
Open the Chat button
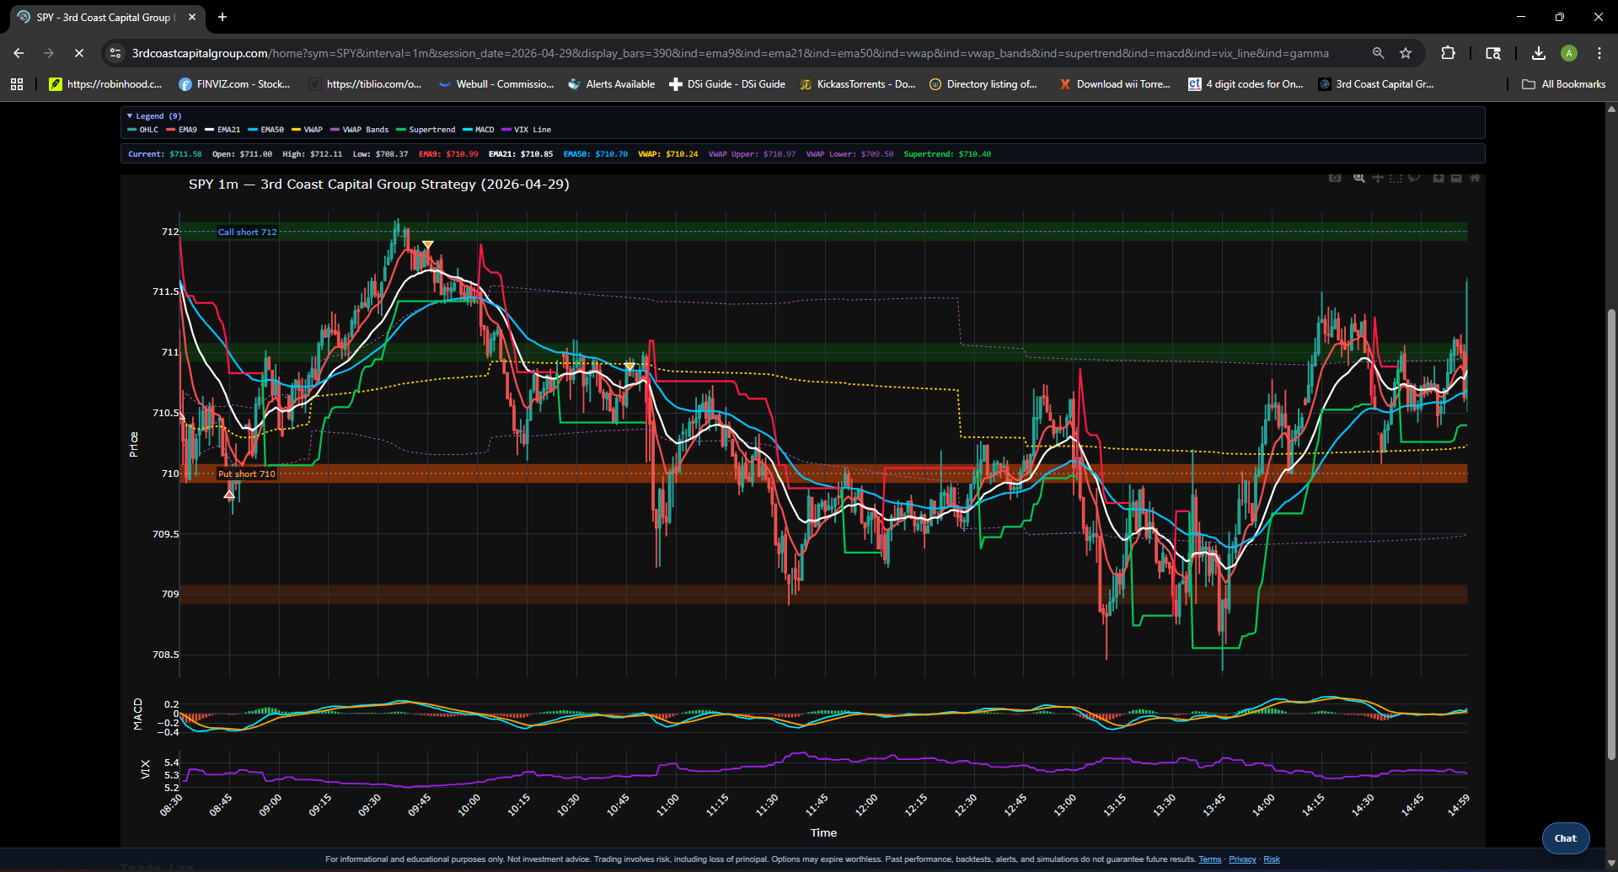pos(1566,838)
